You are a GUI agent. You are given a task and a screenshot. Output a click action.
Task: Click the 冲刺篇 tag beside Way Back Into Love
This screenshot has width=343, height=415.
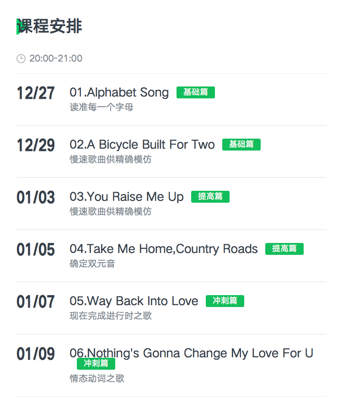pos(225,301)
